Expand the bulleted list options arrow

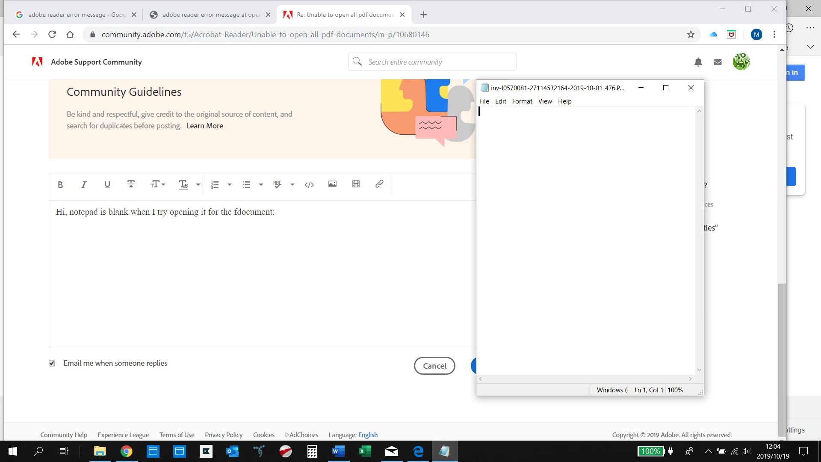tap(261, 185)
